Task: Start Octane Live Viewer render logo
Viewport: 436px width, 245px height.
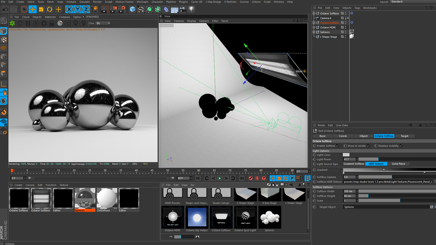Action: [x=12, y=23]
